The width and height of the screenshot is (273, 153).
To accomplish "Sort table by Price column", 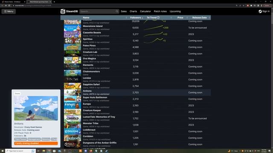I will click(180, 17).
